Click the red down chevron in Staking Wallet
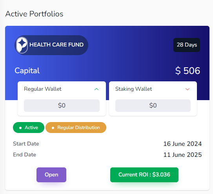 pyautogui.click(x=188, y=89)
